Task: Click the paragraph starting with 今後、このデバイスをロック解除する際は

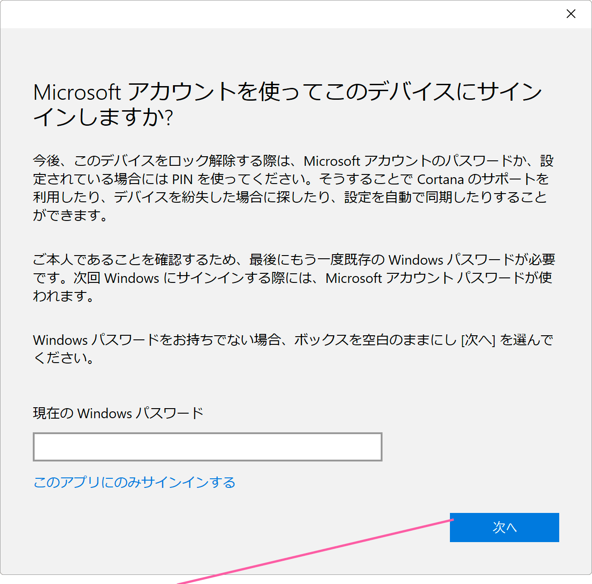Action: click(294, 188)
